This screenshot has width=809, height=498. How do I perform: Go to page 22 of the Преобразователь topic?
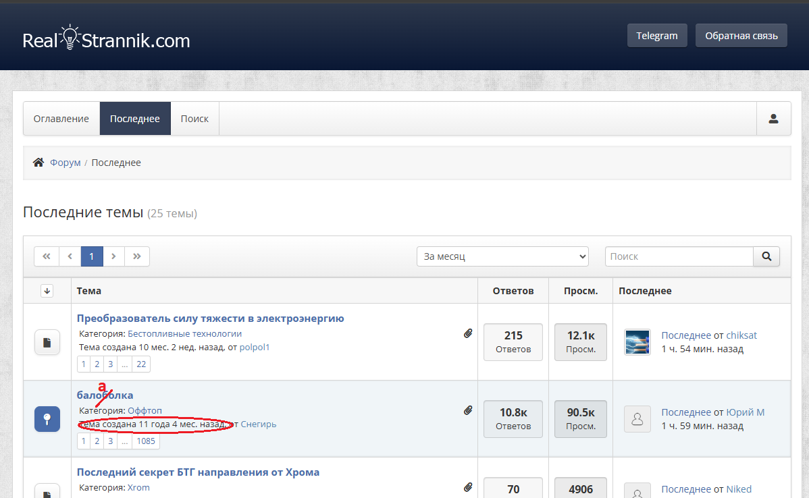click(141, 364)
